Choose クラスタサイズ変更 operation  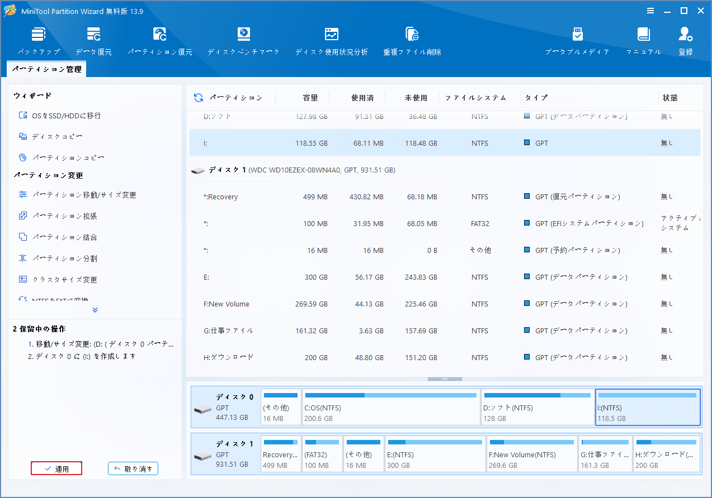tap(58, 280)
